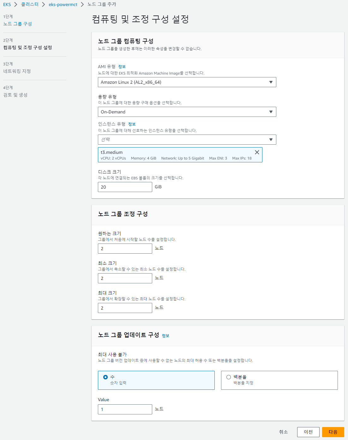The image size is (348, 440).
Task: Click the Value nodes input field
Action: click(125, 409)
